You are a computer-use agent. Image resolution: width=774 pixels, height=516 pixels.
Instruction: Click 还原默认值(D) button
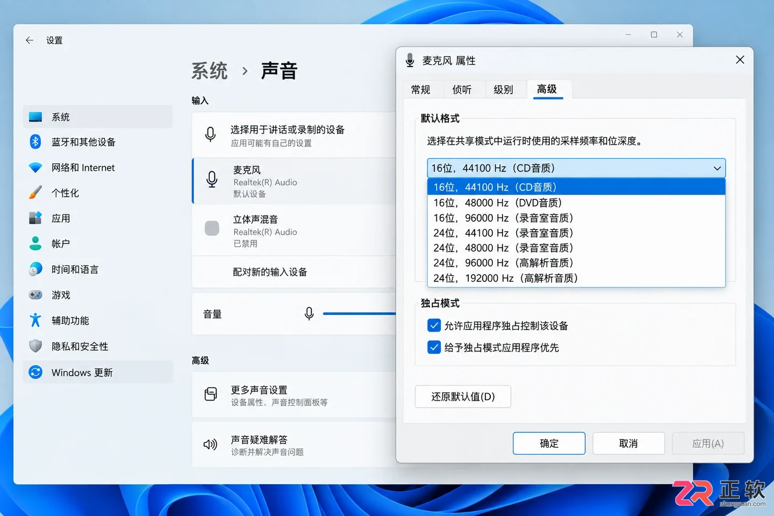pyautogui.click(x=463, y=397)
